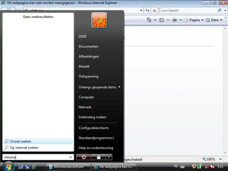The width and height of the screenshot is (228, 171).
Task: Expand the address bar history dropdown
Action: pos(141,11)
